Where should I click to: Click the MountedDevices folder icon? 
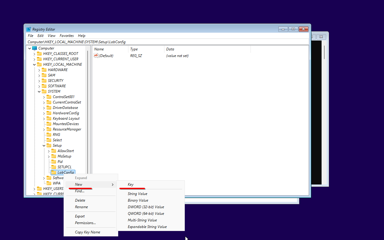pos(49,124)
